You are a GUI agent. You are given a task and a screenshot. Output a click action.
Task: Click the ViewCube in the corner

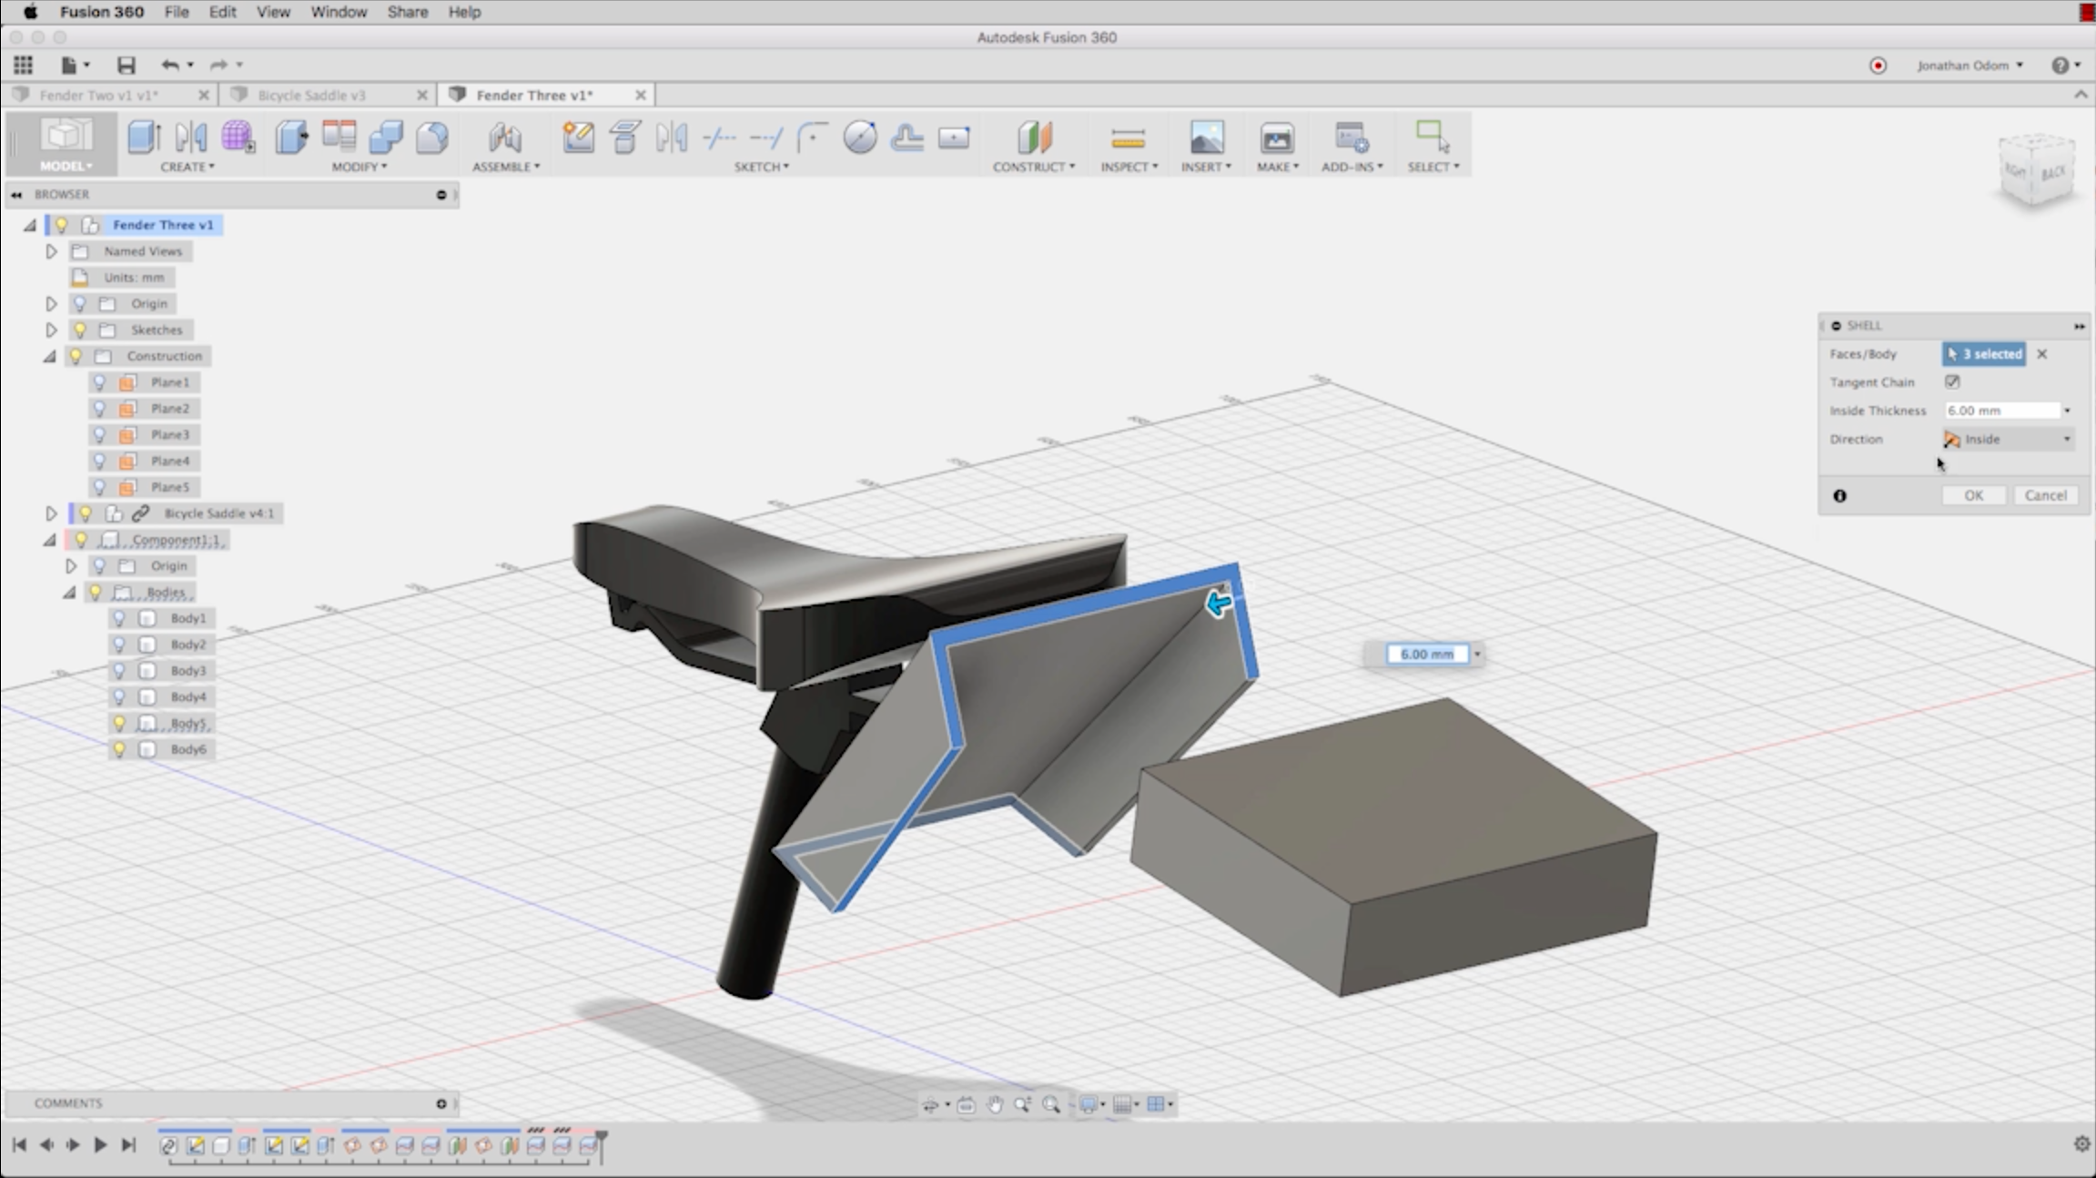(x=2035, y=170)
